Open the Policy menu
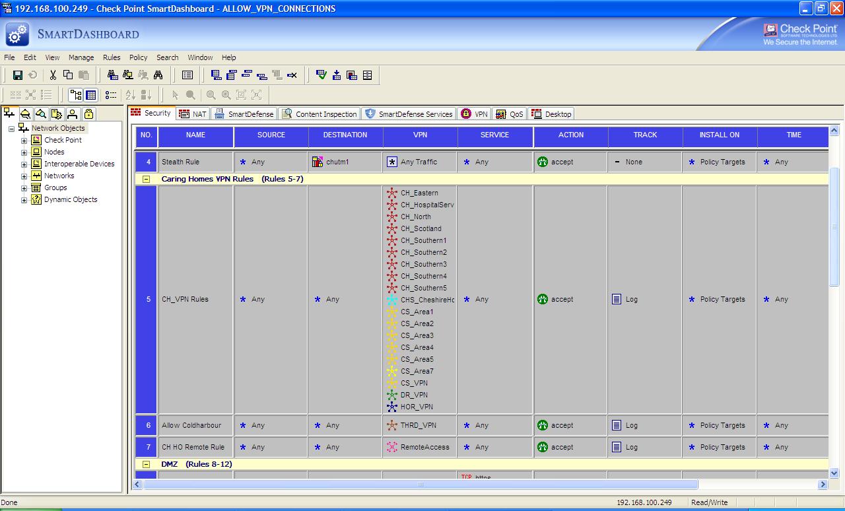 tap(139, 57)
